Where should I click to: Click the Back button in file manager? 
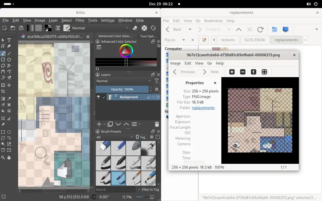(174, 29)
